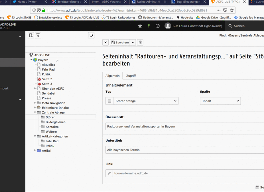Viewport: 264px width, 192px height.
Task: Open TYPO3 help via the question mark icon
Action: 158,26
